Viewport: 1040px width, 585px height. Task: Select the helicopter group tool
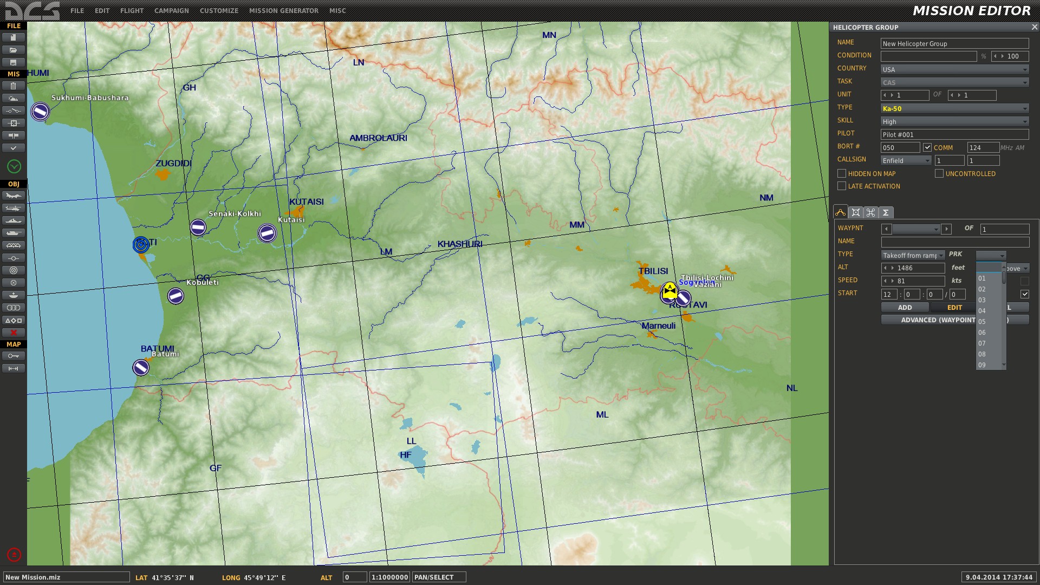[14, 208]
